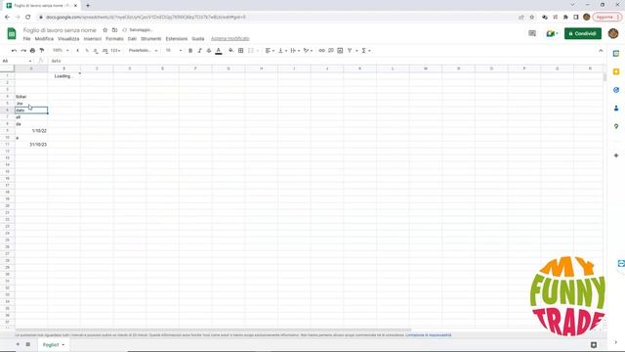Get add-ons with the plus icon
This screenshot has height=352, width=625.
click(616, 155)
